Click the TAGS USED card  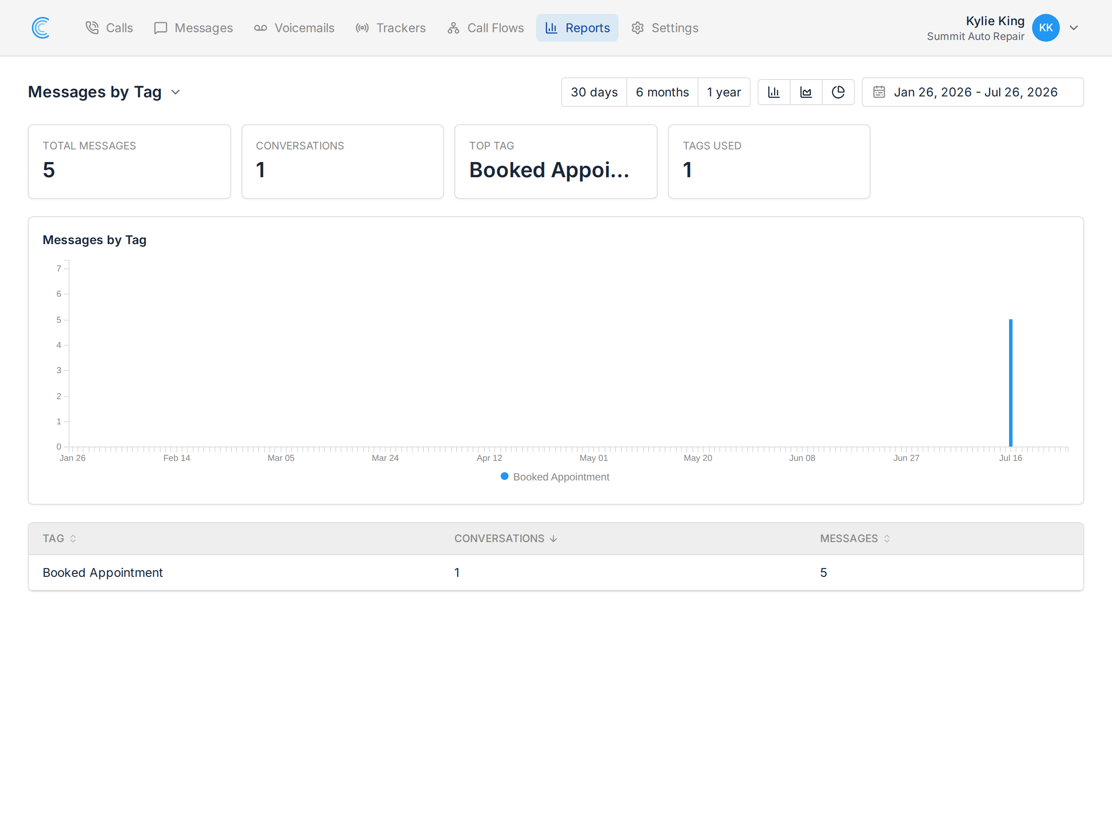769,162
